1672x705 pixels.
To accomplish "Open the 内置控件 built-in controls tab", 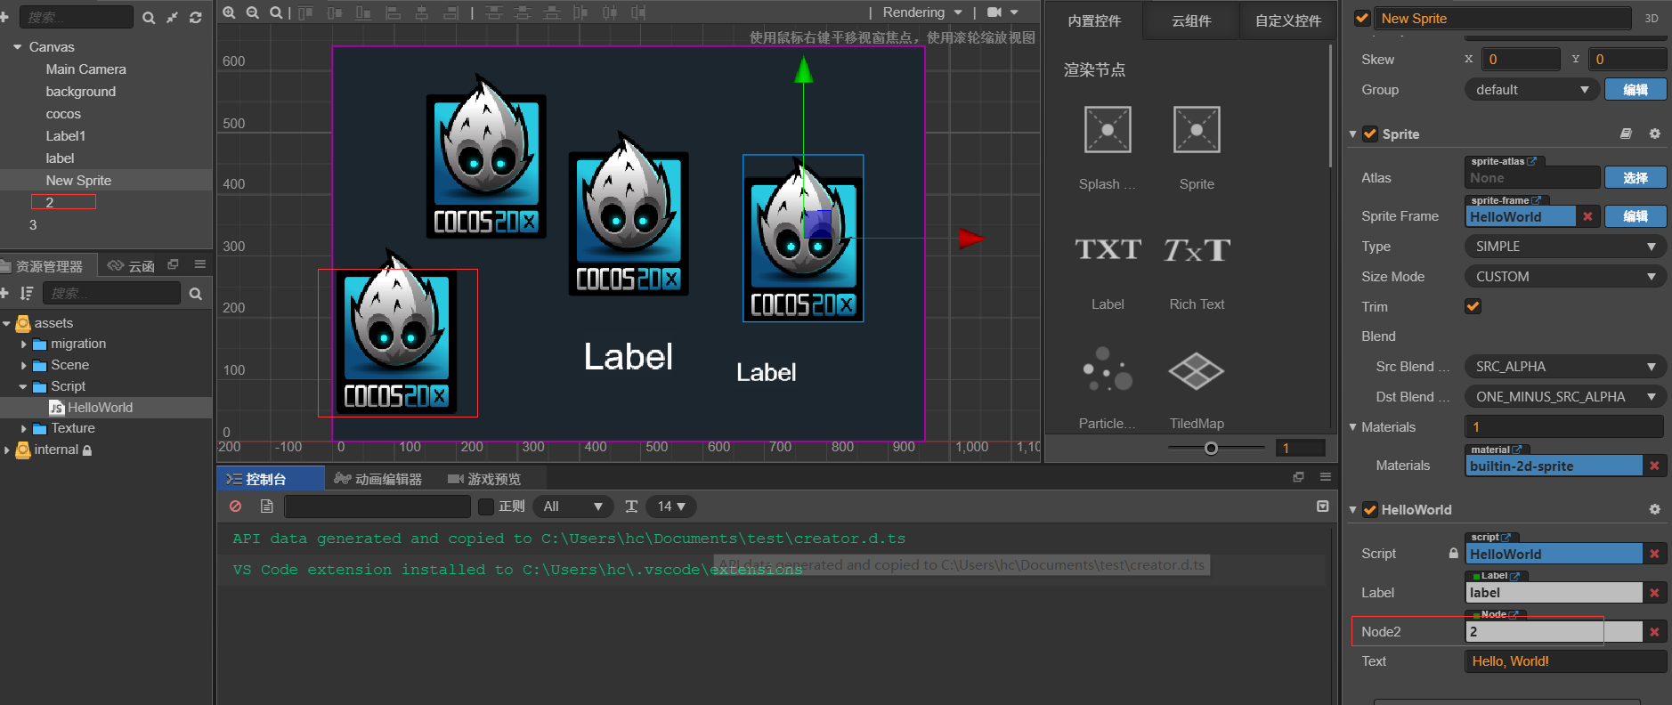I will pos(1094,20).
